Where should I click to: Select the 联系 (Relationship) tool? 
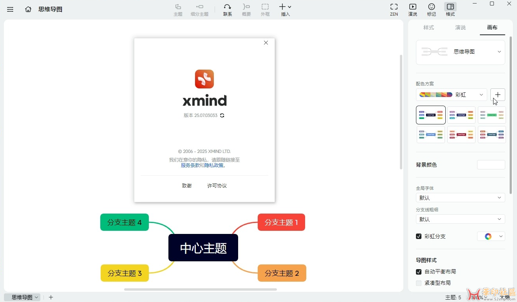pyautogui.click(x=227, y=9)
